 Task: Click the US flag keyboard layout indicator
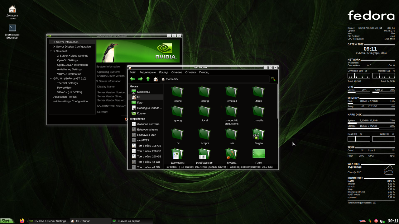(x=362, y=221)
